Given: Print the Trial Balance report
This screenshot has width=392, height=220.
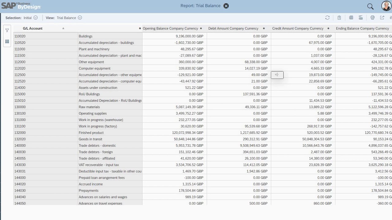Looking at the screenshot, I should click(372, 18).
